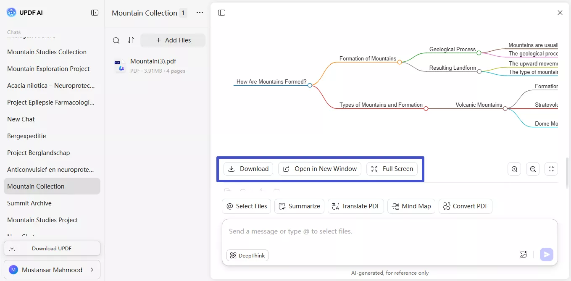Zoom in on the mind map

coord(514,168)
